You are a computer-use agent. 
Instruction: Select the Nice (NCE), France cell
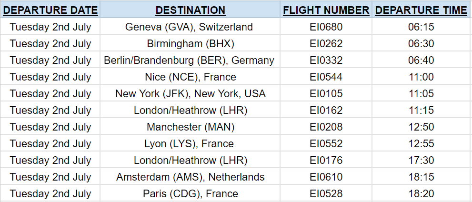coord(190,77)
